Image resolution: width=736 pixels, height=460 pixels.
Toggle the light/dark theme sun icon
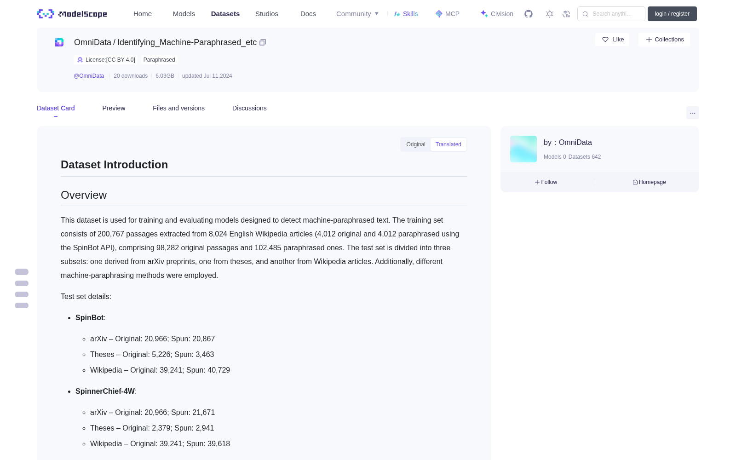[x=550, y=14]
